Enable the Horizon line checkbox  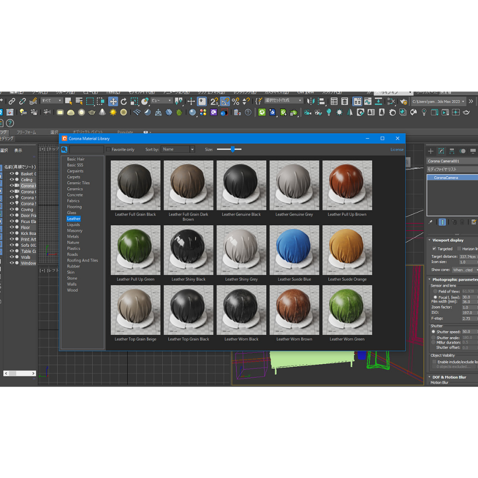point(459,249)
